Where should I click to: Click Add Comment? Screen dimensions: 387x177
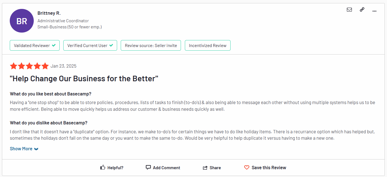point(163,168)
